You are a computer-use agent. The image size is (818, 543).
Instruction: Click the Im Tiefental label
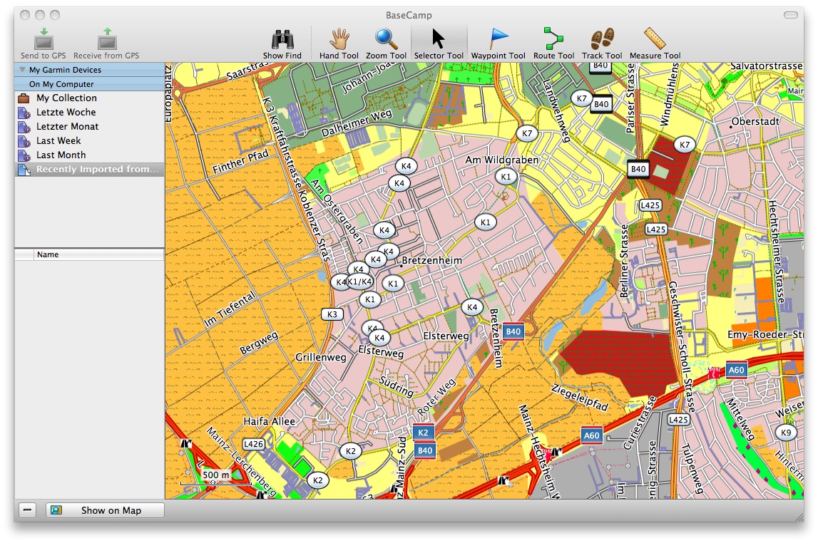point(230,309)
